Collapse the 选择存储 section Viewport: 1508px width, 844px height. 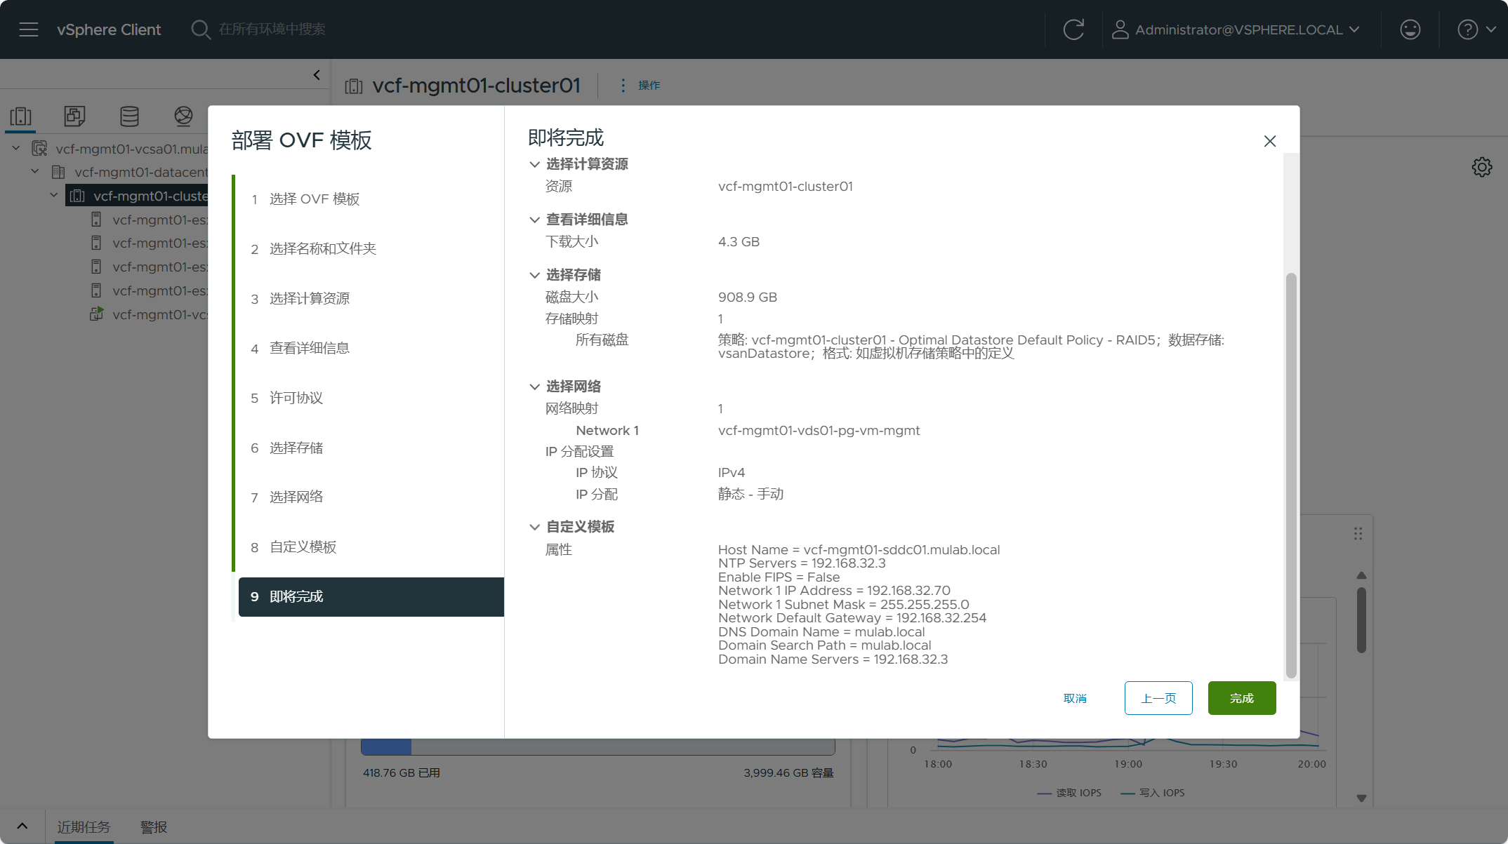point(535,275)
